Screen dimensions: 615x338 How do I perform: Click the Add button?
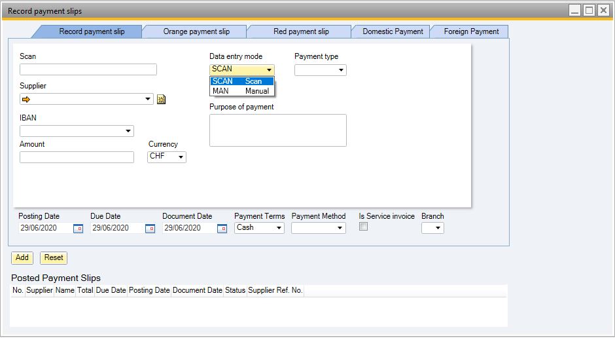(22, 258)
